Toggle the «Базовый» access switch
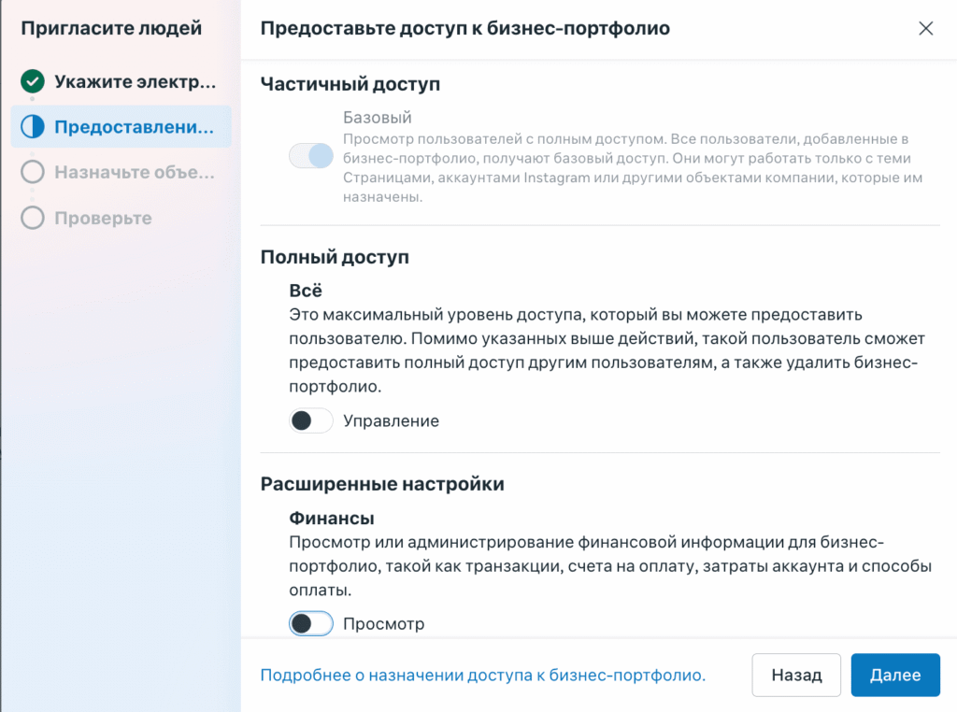957x712 pixels. [x=311, y=156]
